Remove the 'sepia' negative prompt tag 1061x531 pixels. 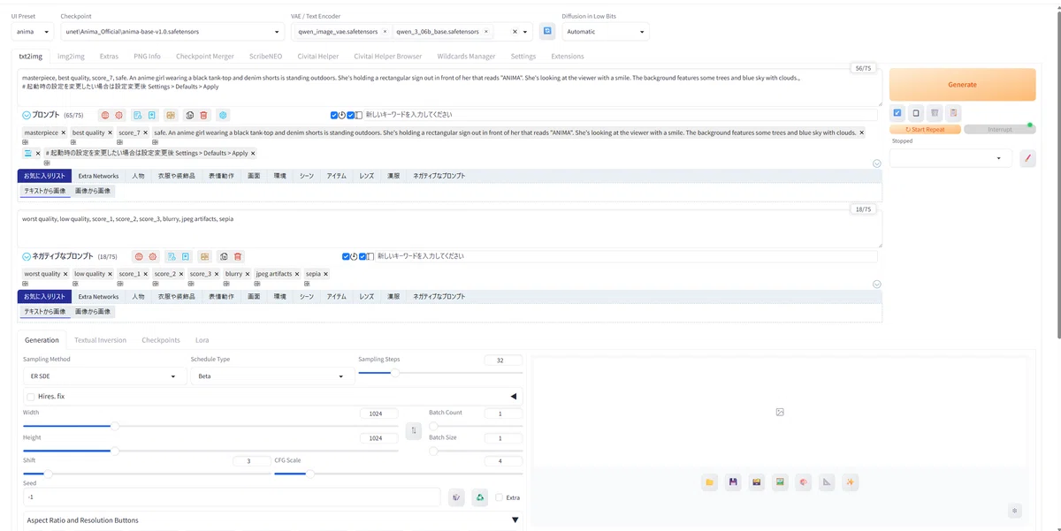[x=325, y=274]
